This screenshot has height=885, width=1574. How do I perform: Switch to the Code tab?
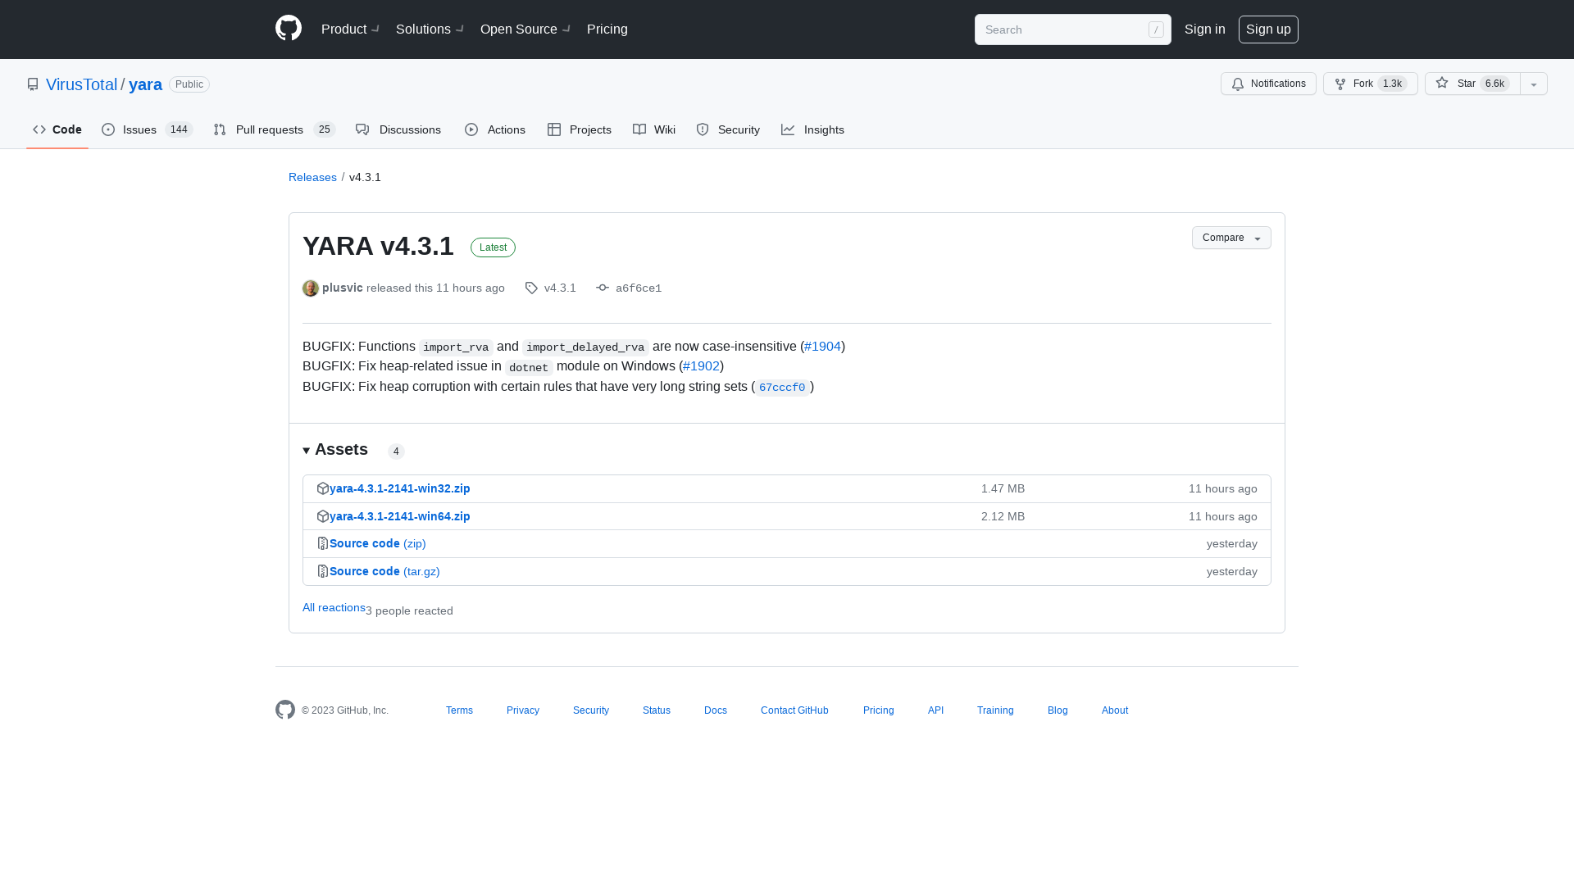coord(57,129)
